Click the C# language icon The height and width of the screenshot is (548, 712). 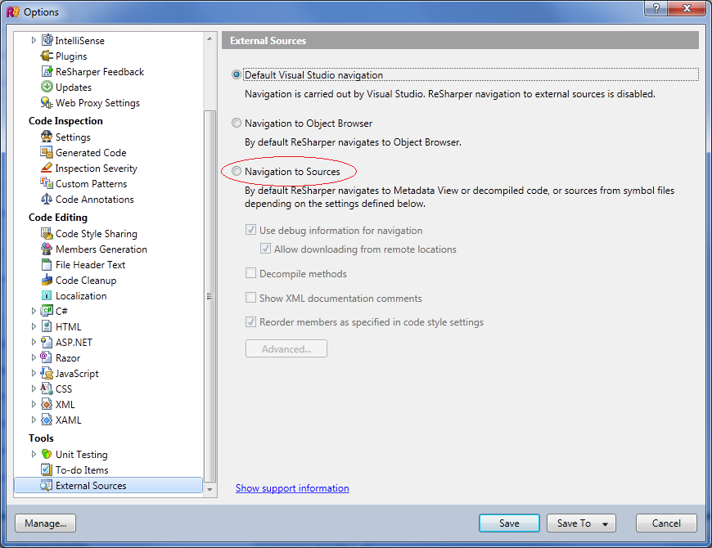[x=47, y=311]
